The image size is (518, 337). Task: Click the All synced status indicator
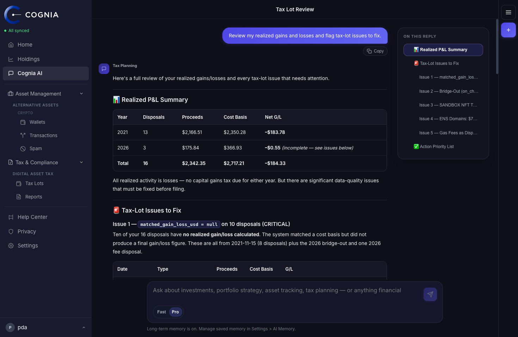pos(17,31)
